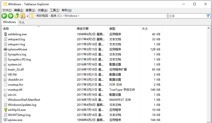The width and height of the screenshot is (212, 123).
Task: Go up one folder level
Action: (x=17, y=16)
